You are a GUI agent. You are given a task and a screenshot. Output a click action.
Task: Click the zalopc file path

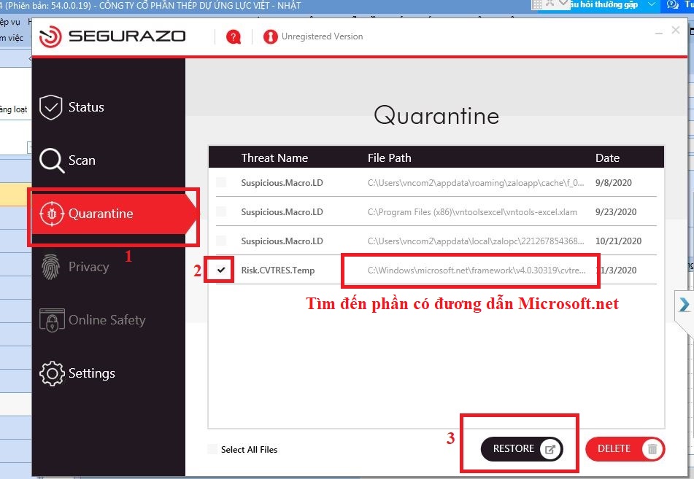pyautogui.click(x=476, y=241)
